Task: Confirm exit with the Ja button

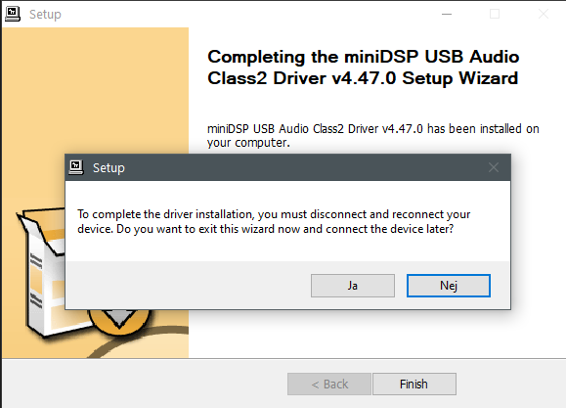Action: (x=353, y=286)
